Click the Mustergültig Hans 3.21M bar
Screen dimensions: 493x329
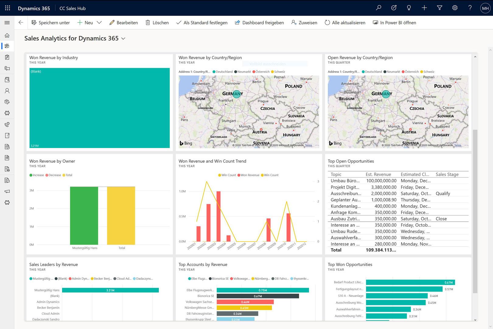(110, 290)
